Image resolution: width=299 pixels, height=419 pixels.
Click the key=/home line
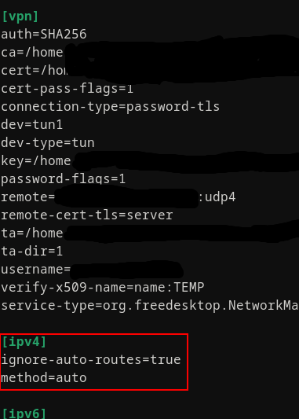tap(36, 161)
